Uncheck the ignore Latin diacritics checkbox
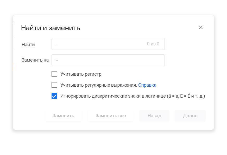 tap(54, 96)
